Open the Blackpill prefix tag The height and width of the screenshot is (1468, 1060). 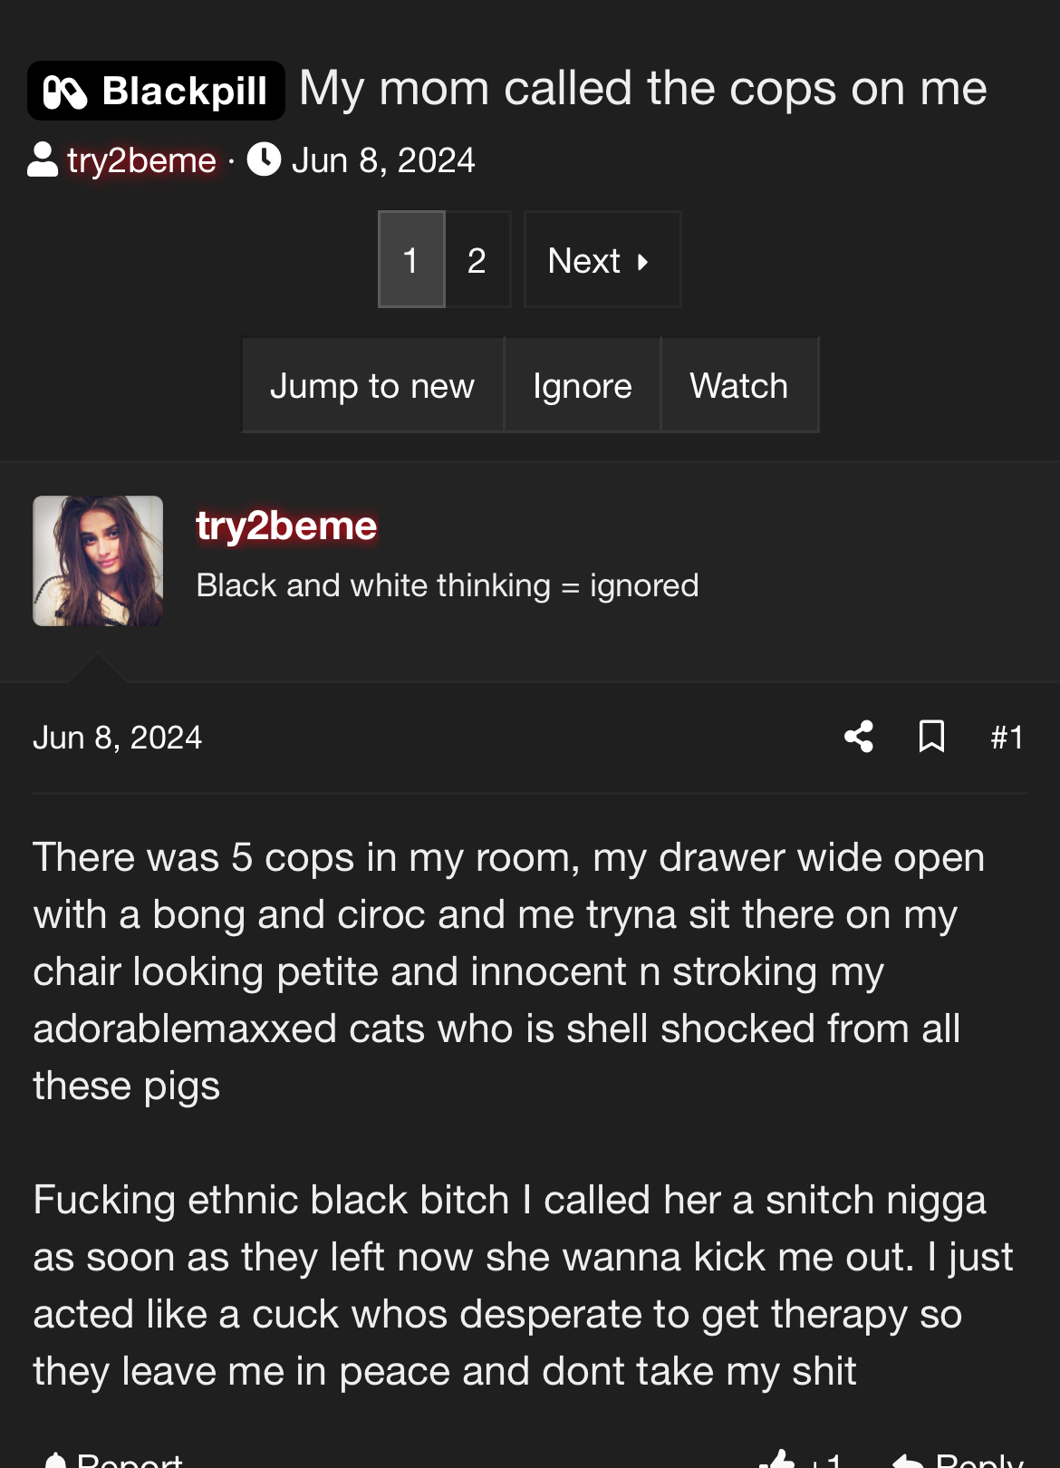[156, 92]
